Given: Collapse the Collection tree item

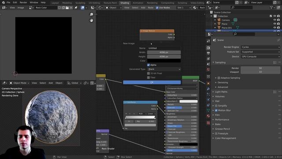Looking at the screenshot, I should (x=211, y=16).
